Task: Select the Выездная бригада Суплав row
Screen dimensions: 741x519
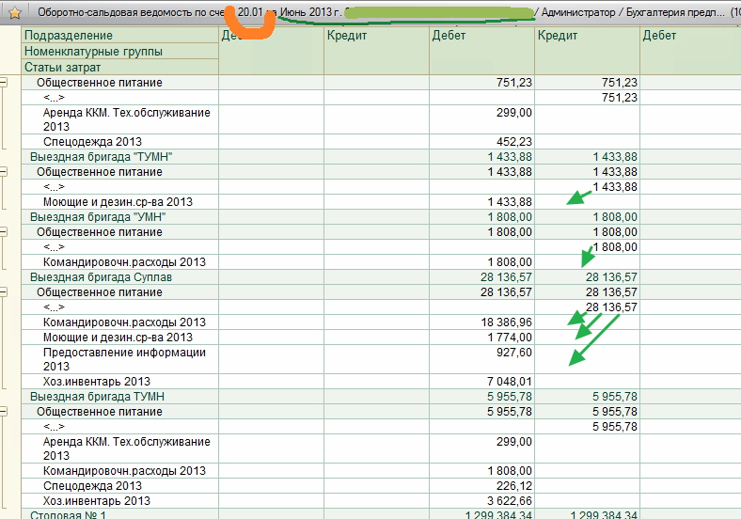Action: (x=101, y=277)
